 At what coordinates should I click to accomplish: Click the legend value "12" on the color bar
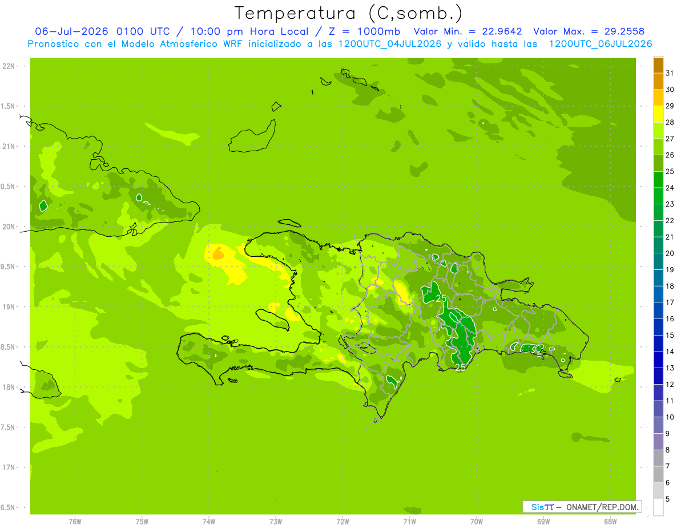coord(670,385)
